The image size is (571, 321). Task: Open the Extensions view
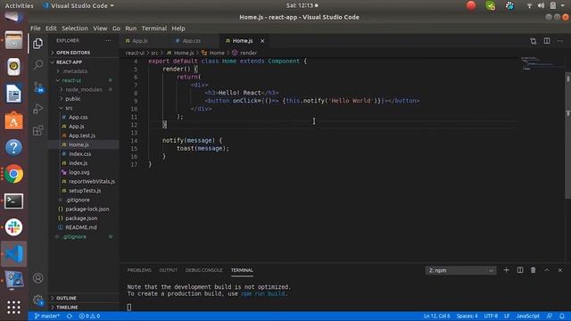coord(37,130)
